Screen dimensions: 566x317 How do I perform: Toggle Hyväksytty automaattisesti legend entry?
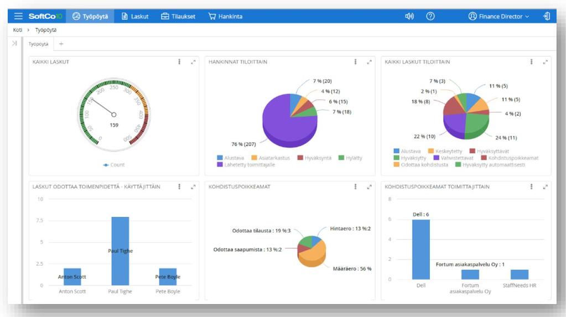(490, 165)
